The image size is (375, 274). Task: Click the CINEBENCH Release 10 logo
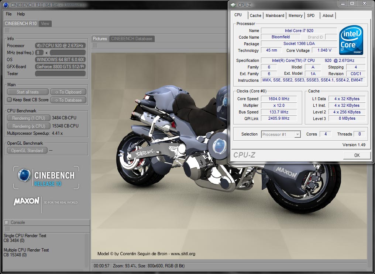[46, 178]
